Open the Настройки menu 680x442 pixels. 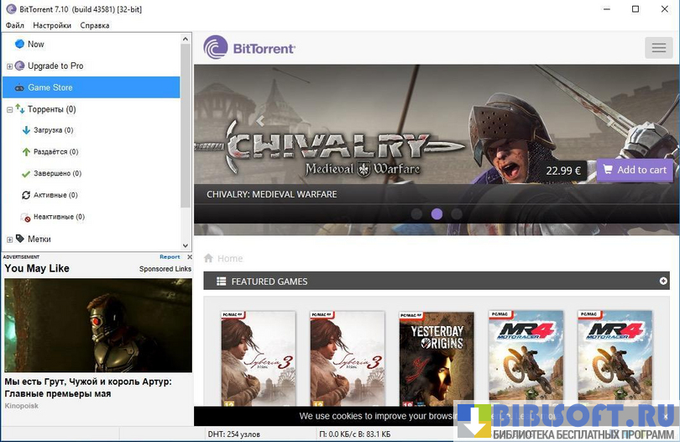pos(52,25)
